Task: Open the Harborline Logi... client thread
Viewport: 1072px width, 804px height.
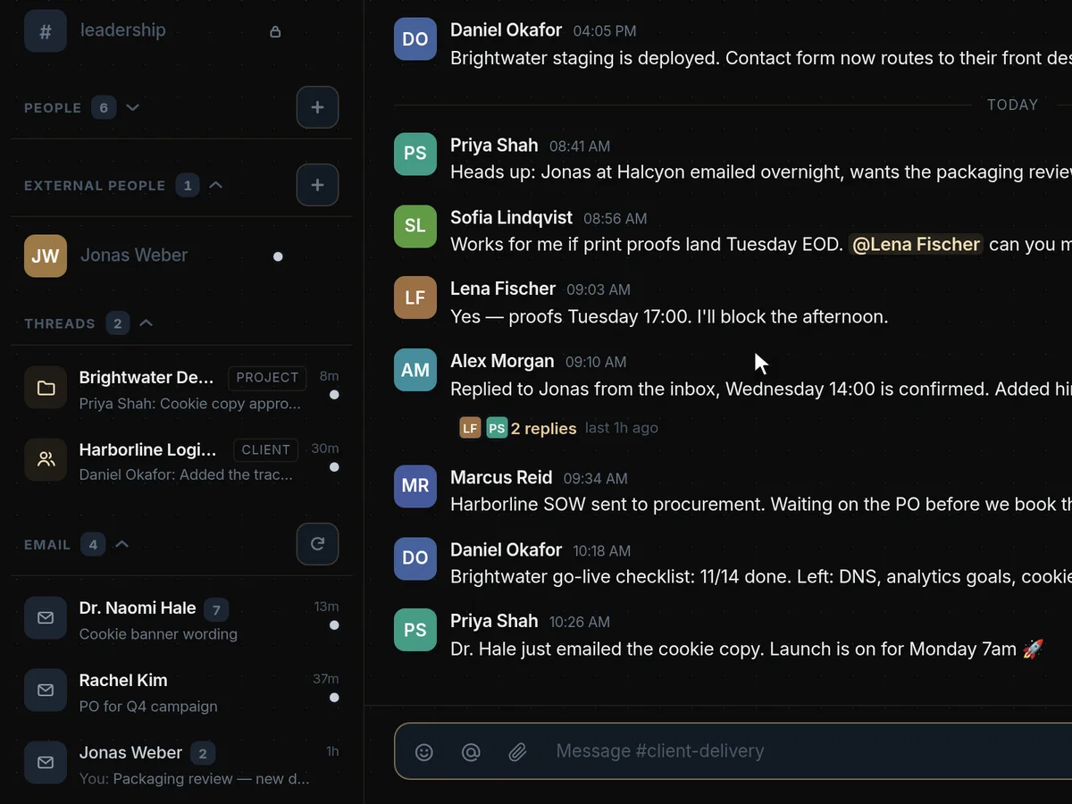Action: click(x=181, y=460)
